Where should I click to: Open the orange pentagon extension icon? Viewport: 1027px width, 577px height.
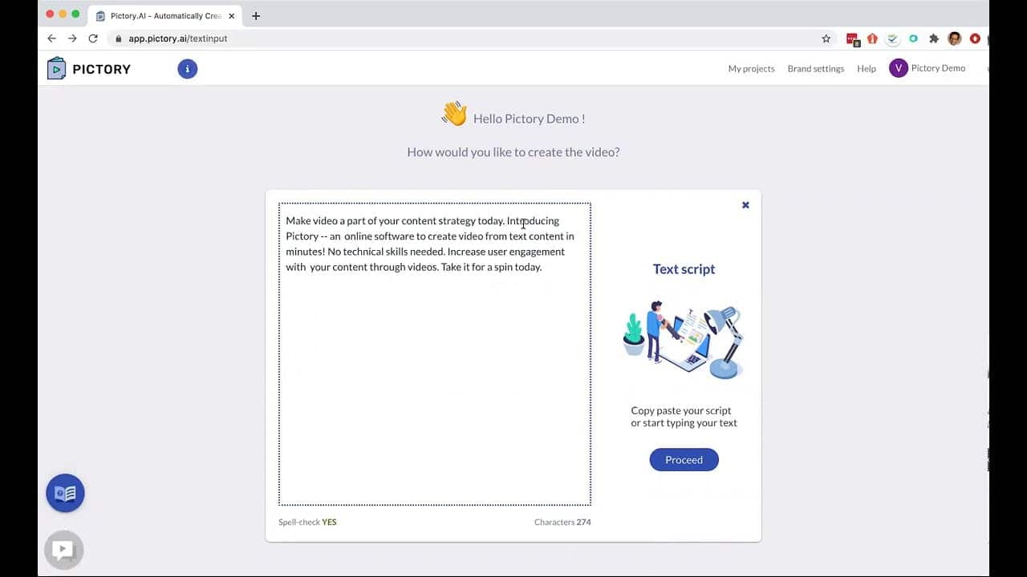pos(873,38)
